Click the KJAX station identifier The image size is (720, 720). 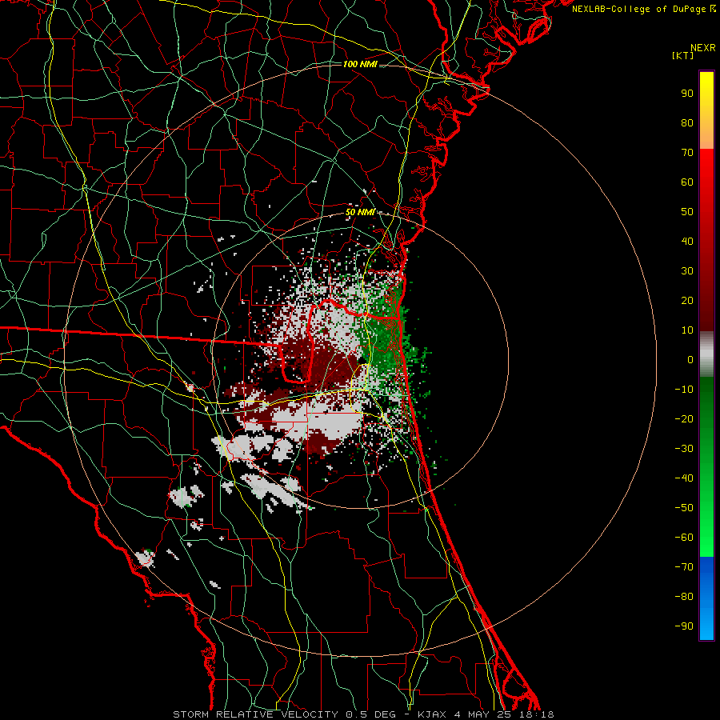pyautogui.click(x=433, y=714)
